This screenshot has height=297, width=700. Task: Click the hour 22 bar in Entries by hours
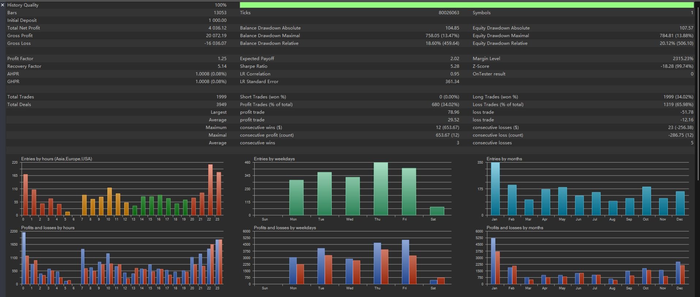click(210, 190)
